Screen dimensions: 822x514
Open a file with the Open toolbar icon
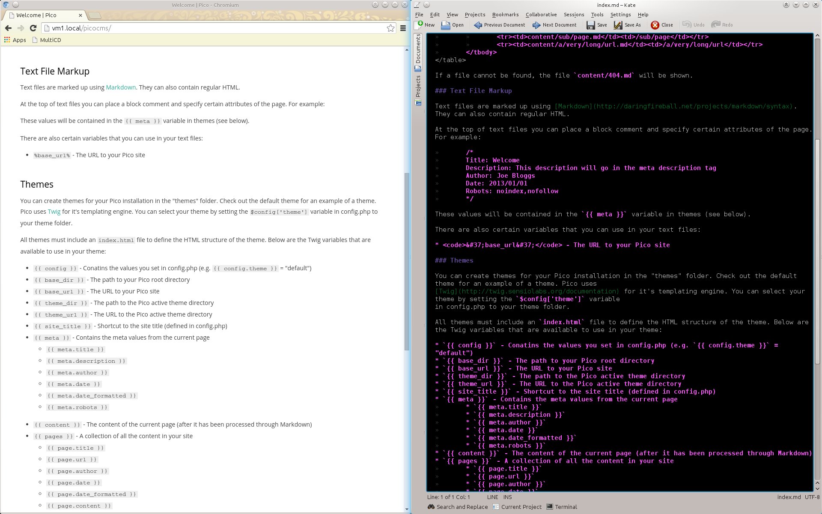click(x=446, y=25)
